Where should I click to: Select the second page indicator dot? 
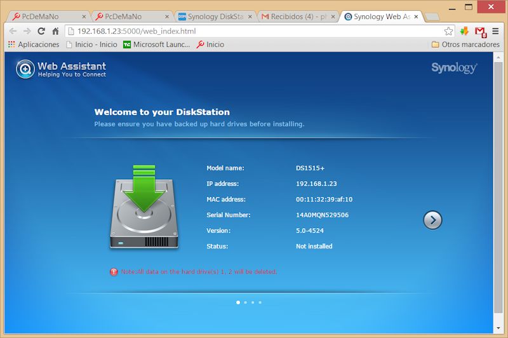point(246,302)
